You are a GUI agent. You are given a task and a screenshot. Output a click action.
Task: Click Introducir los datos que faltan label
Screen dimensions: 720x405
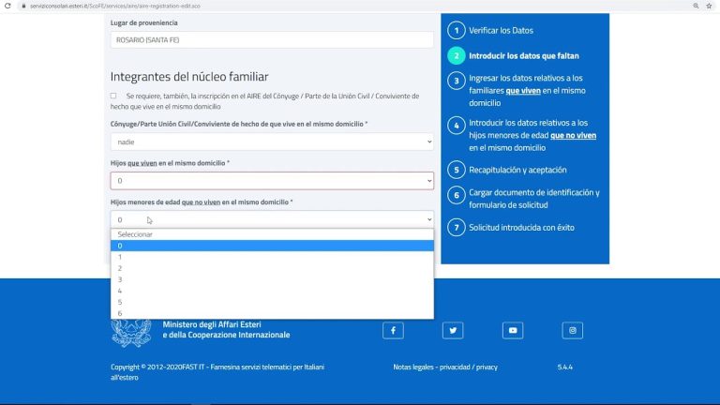pos(524,55)
